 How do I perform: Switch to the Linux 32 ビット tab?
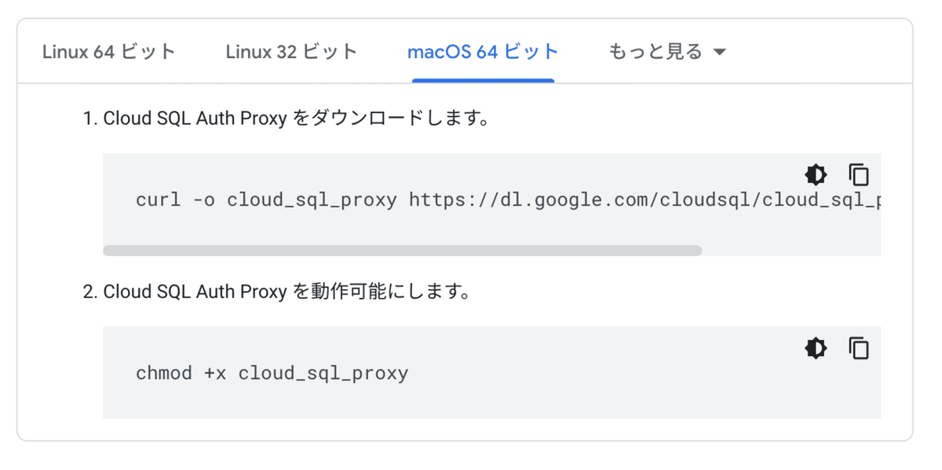click(x=291, y=51)
